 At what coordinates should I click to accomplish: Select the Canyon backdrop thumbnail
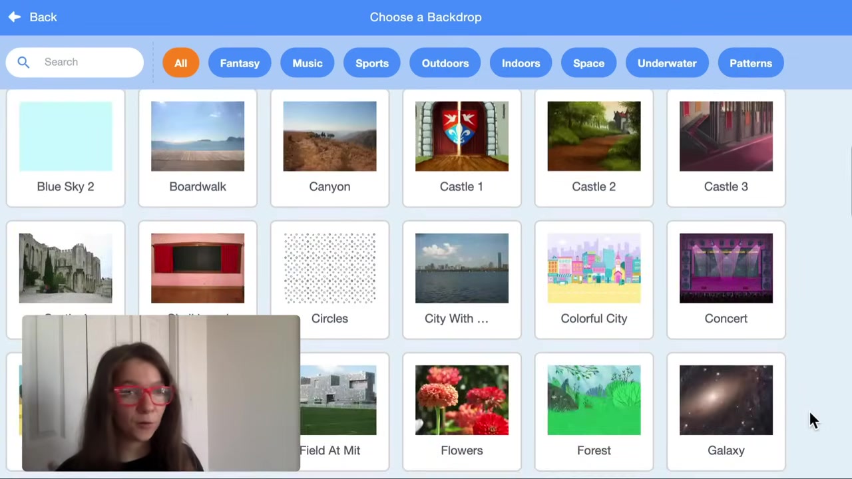329,136
